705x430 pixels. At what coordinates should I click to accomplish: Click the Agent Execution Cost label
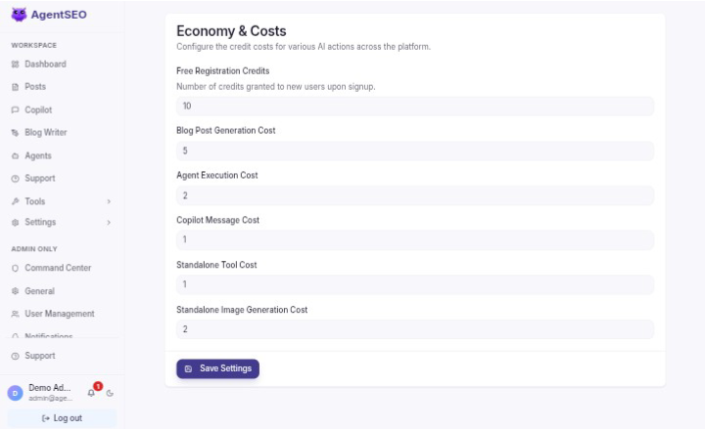[x=216, y=176]
